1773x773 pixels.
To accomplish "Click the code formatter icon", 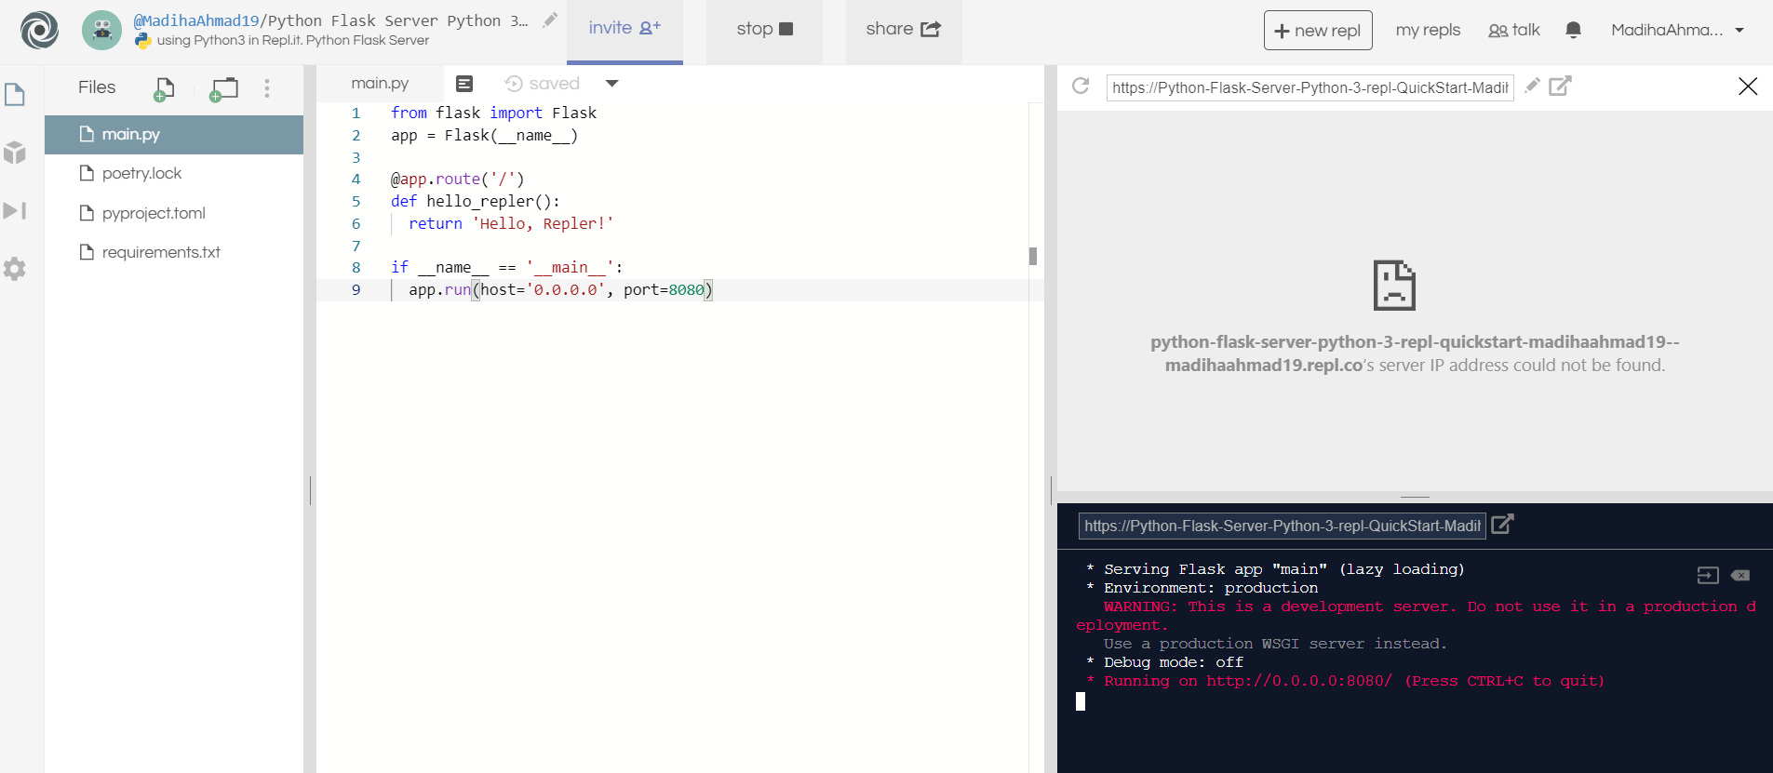I will click(x=464, y=84).
